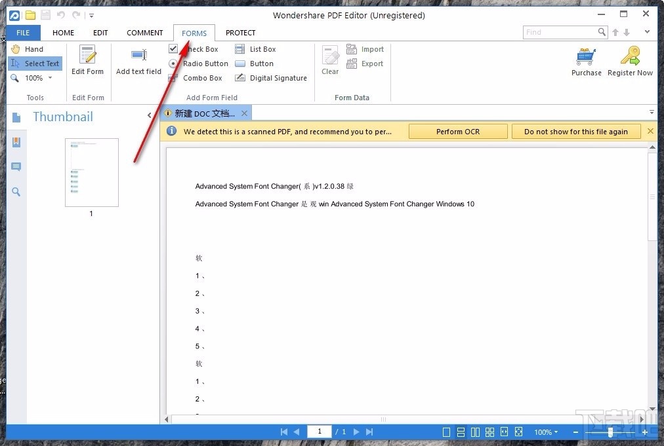Click the Find search magnifier icon

[602, 31]
